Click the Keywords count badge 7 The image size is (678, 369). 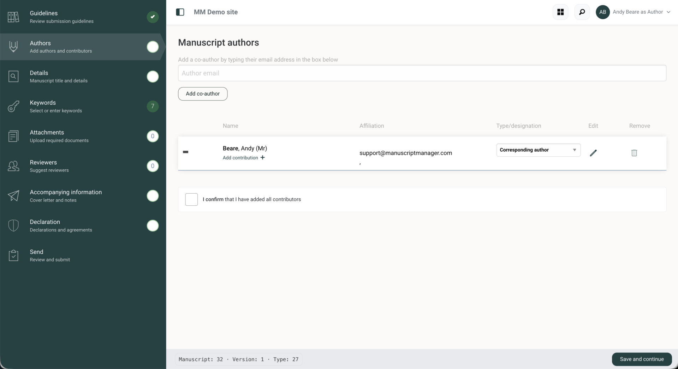pos(153,106)
